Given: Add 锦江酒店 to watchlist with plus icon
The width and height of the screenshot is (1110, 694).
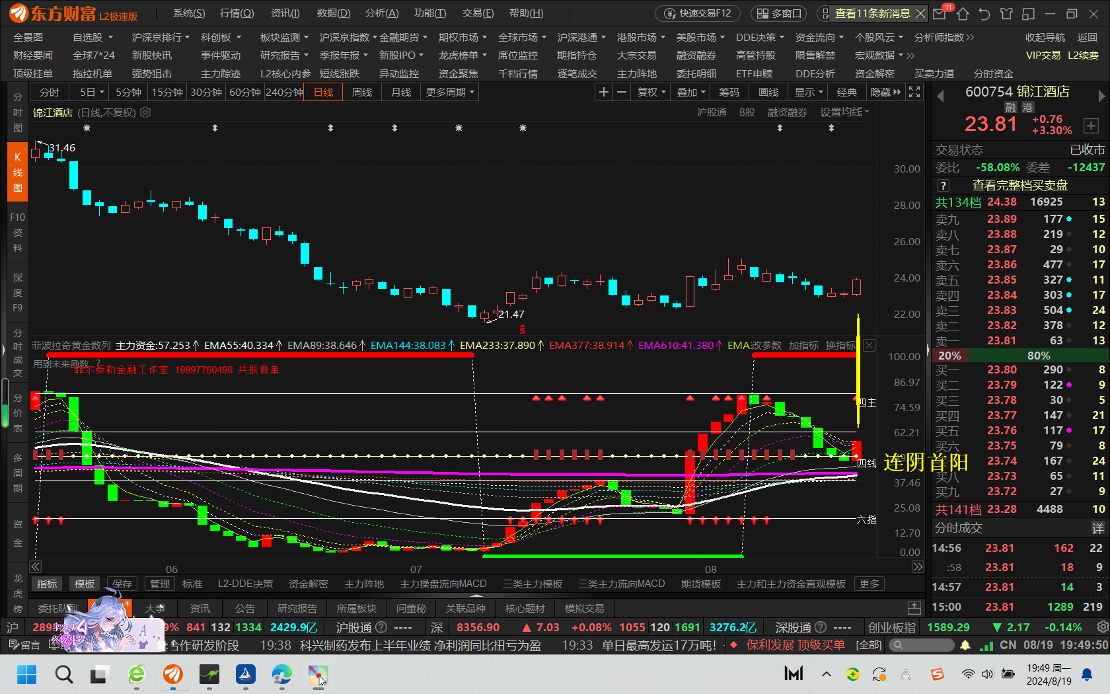Looking at the screenshot, I should (1091, 126).
